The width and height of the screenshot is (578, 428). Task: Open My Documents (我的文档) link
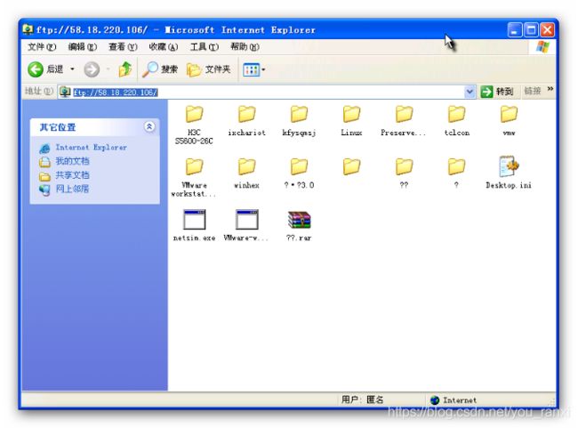point(72,161)
